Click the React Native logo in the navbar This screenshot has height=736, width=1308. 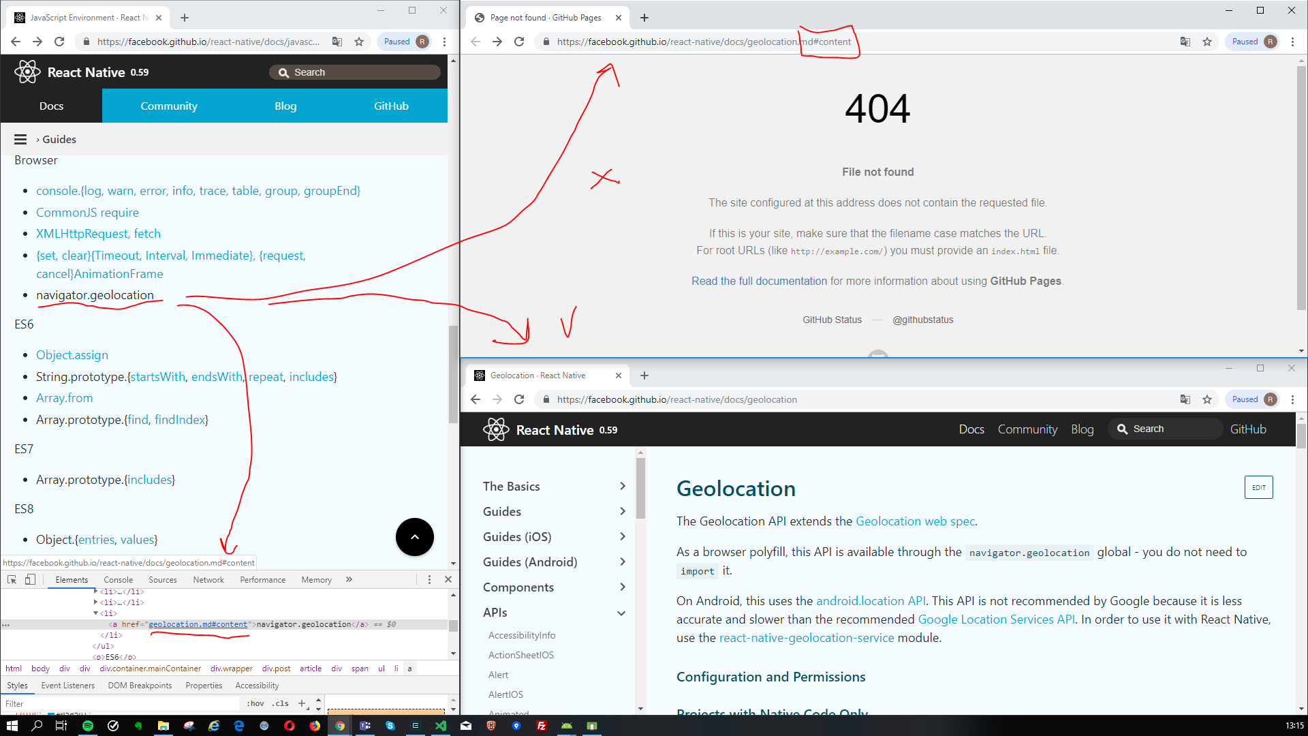pos(27,72)
